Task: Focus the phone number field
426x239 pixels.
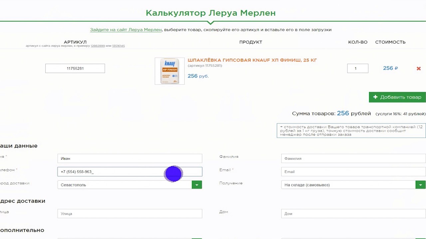Action: click(130, 172)
